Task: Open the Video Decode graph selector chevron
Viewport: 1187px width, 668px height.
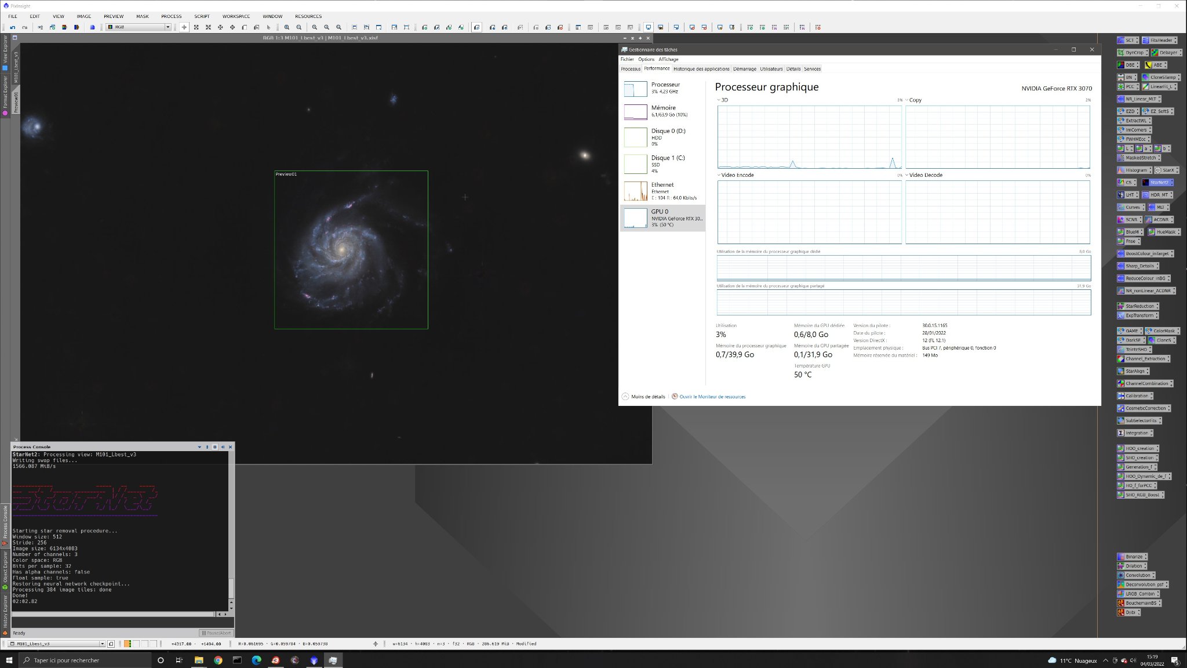Action: coord(907,175)
